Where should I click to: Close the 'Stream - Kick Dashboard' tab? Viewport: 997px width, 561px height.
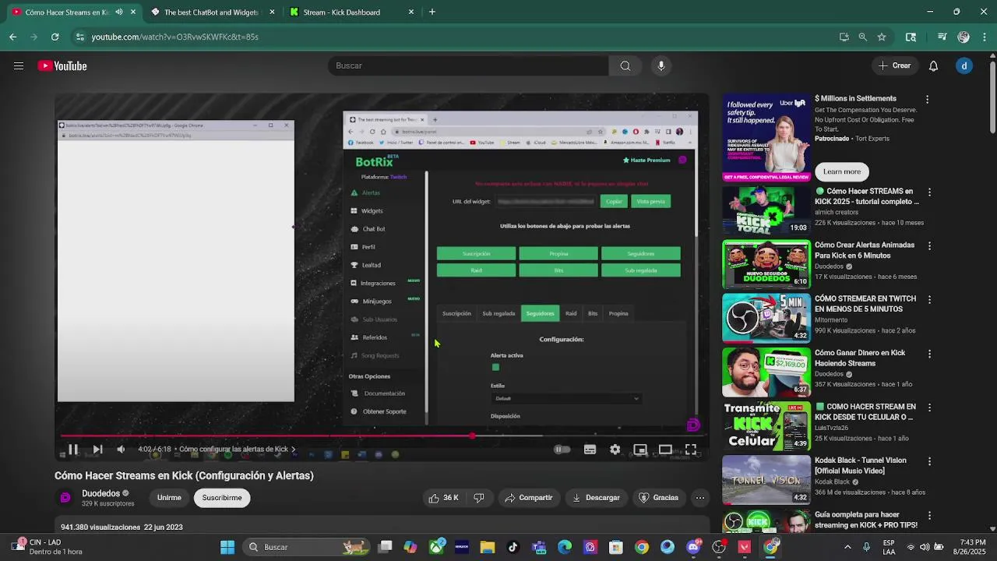(x=411, y=12)
